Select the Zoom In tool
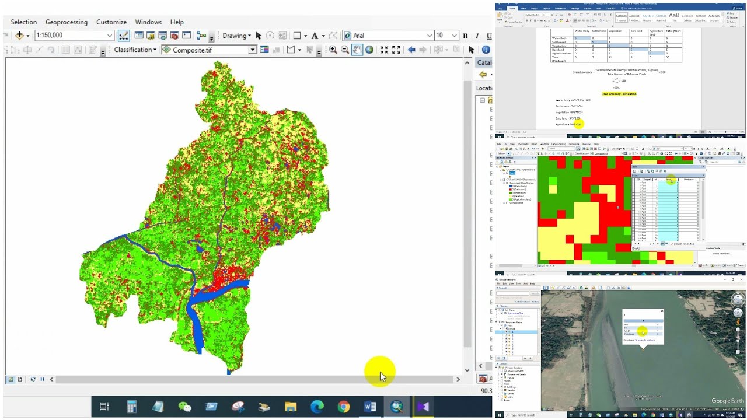The width and height of the screenshot is (747, 420). pyautogui.click(x=333, y=50)
